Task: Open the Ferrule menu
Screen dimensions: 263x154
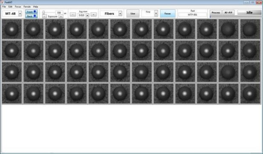Action: click(x=27, y=7)
